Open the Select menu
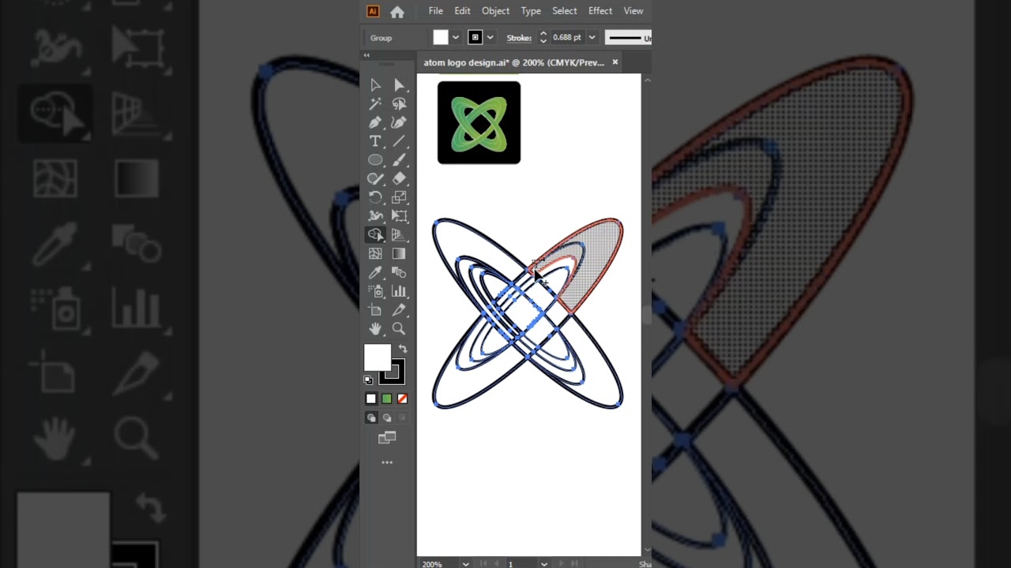 coord(564,11)
